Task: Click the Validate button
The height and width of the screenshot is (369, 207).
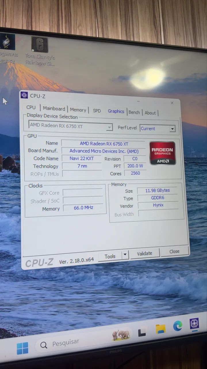Action: point(144,253)
